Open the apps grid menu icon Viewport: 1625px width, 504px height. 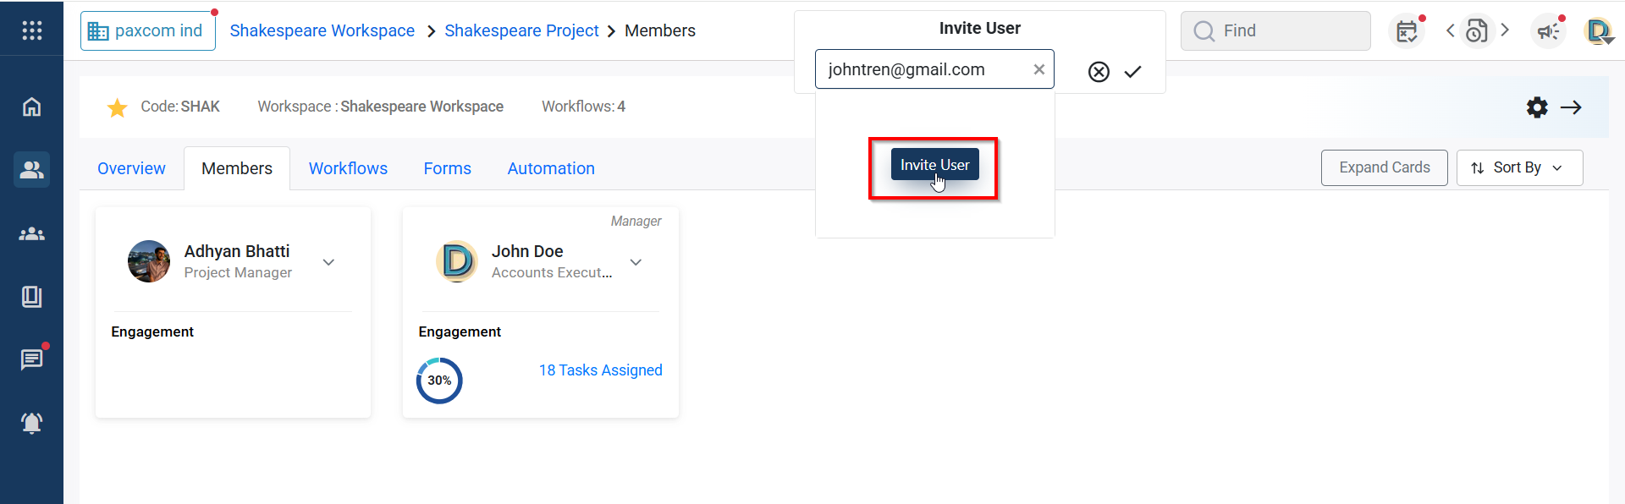[31, 30]
